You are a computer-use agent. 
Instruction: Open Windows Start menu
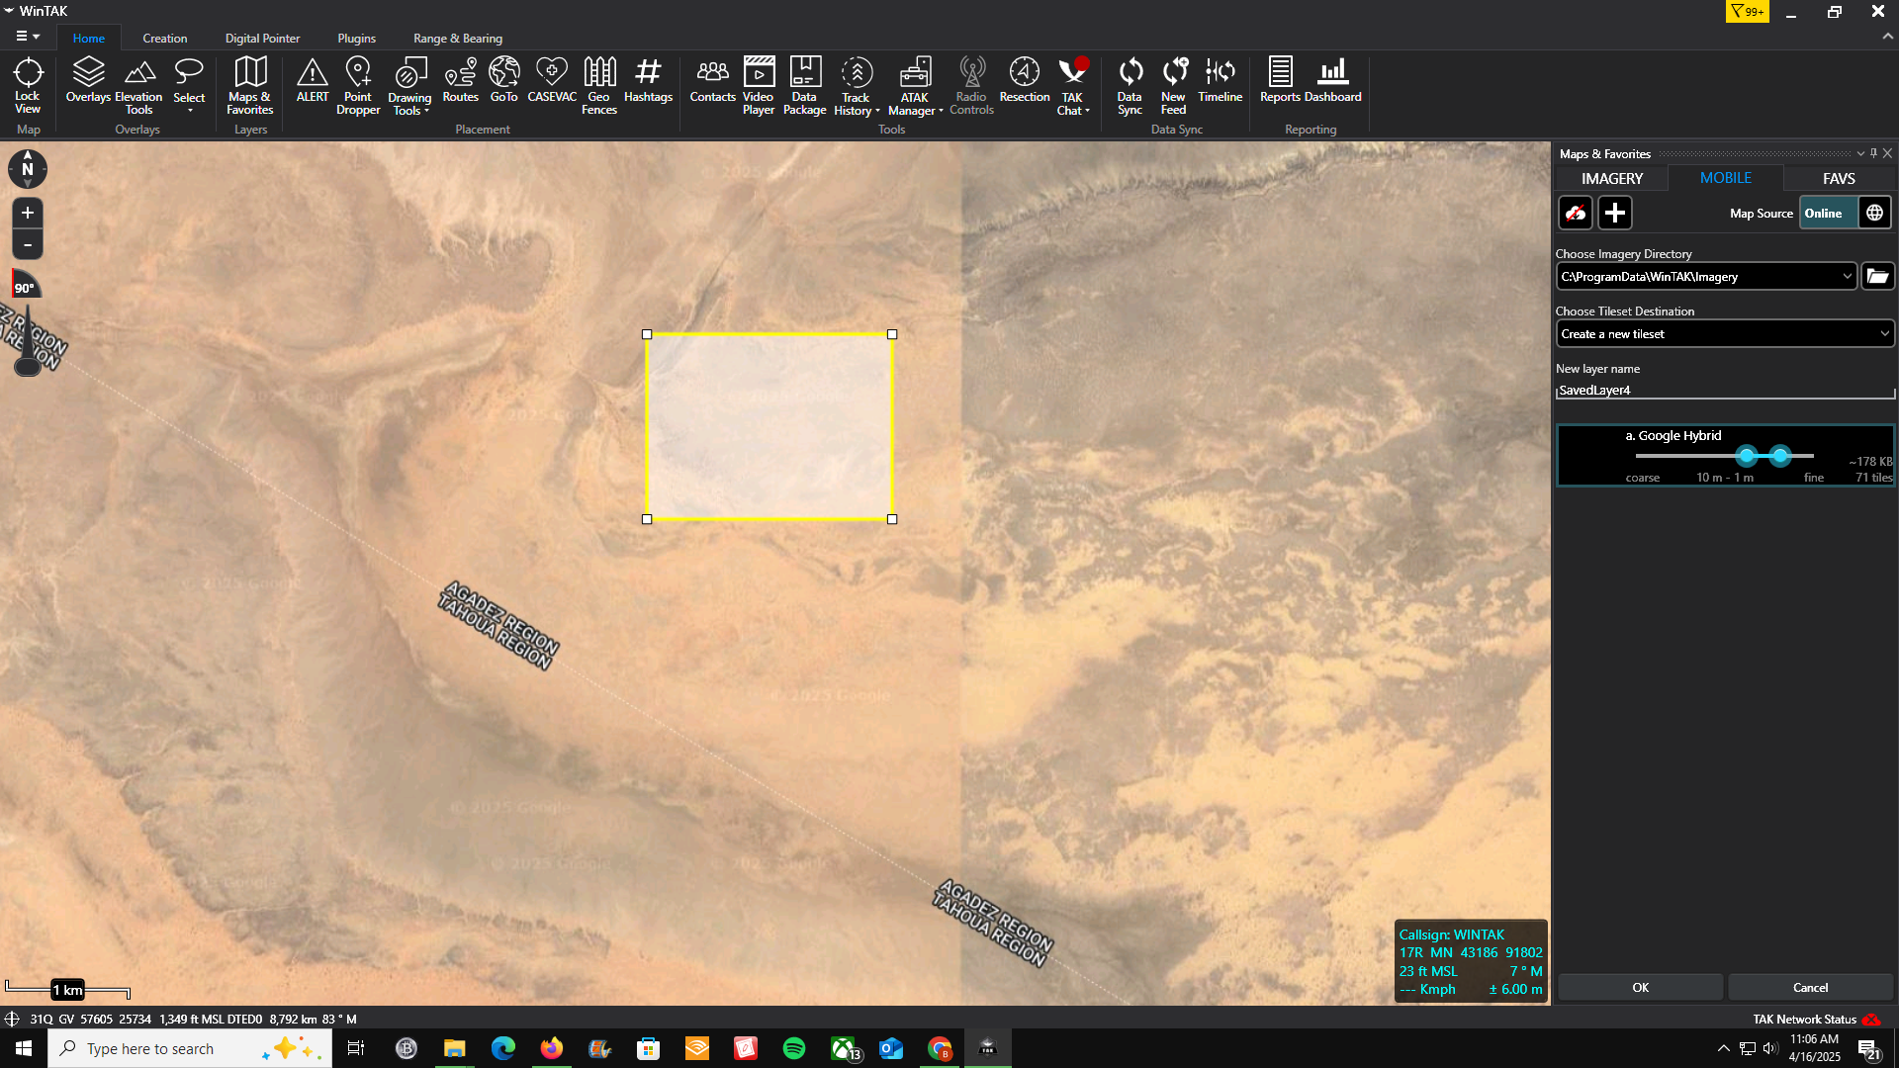[x=24, y=1048]
